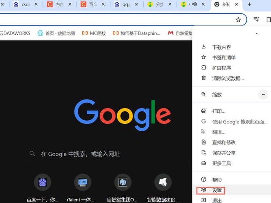The width and height of the screenshot is (271, 203).
Task: Collapse the menu top section arrow
Action: tap(257, 33)
